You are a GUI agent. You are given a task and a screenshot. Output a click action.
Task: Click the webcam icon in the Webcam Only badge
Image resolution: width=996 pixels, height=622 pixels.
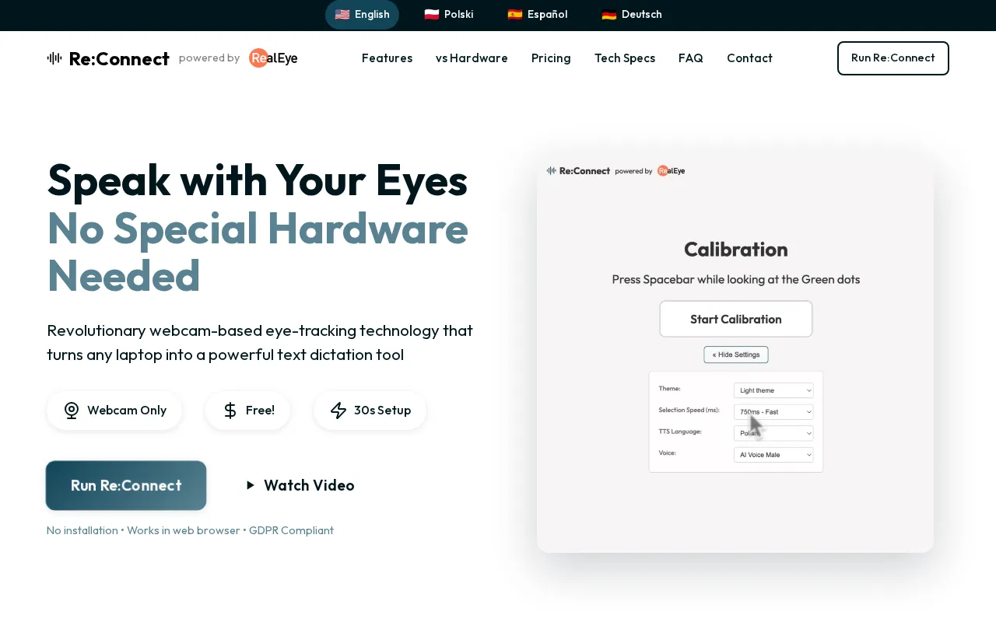pyautogui.click(x=72, y=411)
